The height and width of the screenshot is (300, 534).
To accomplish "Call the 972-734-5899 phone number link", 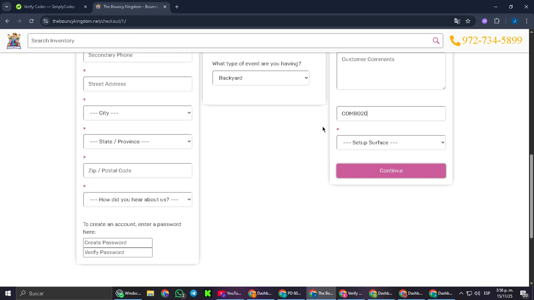I will coord(492,41).
